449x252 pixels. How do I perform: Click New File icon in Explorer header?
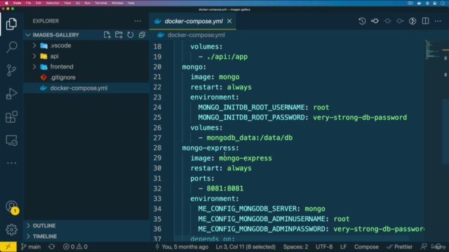[x=107, y=35]
